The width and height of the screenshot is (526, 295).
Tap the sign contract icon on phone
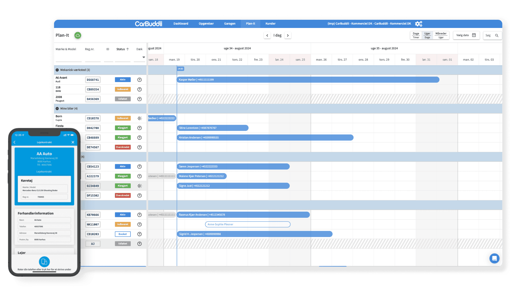(x=44, y=262)
